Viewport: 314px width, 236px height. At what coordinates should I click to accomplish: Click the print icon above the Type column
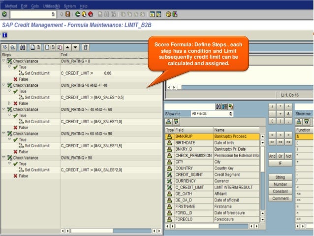click(169, 122)
